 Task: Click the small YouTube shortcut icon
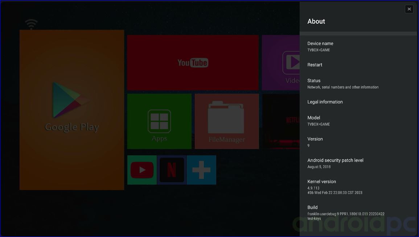(x=142, y=170)
